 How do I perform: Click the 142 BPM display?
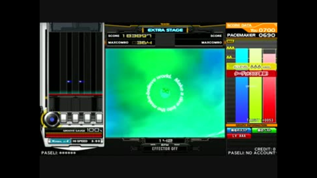point(165,141)
